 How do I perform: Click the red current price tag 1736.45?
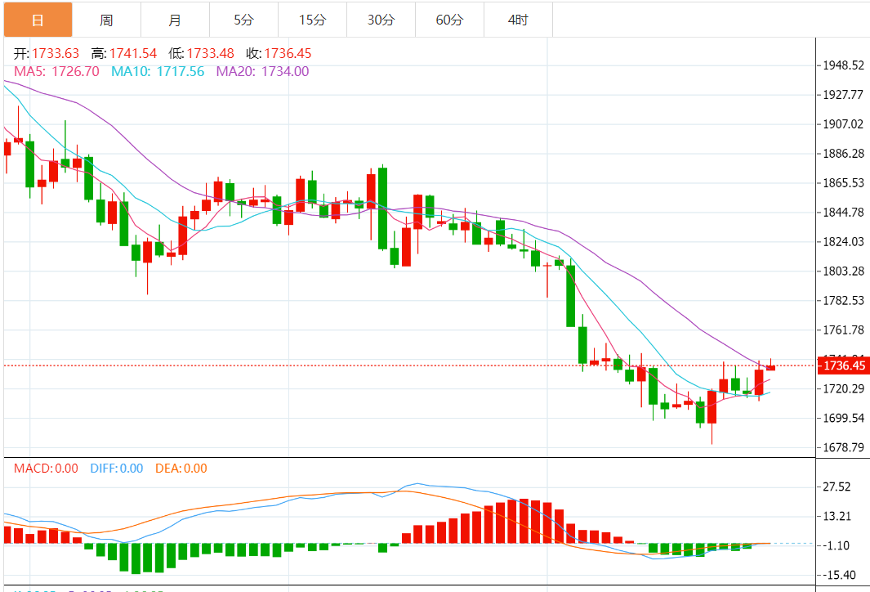point(843,366)
